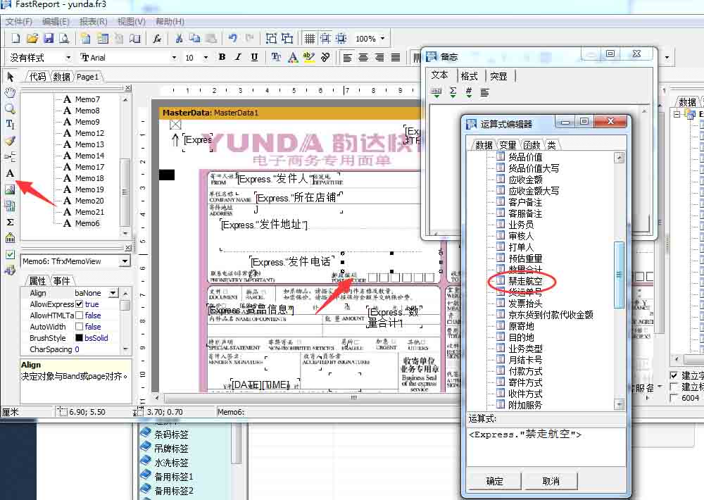Click the Undo arrow in toolbar

(232, 39)
